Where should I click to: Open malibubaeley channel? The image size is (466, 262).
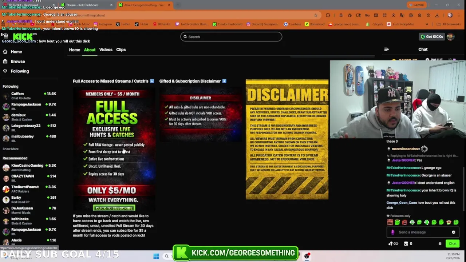coord(29,138)
